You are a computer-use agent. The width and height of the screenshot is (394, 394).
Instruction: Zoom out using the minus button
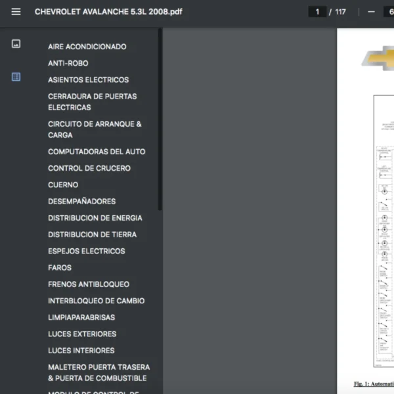tap(371, 12)
